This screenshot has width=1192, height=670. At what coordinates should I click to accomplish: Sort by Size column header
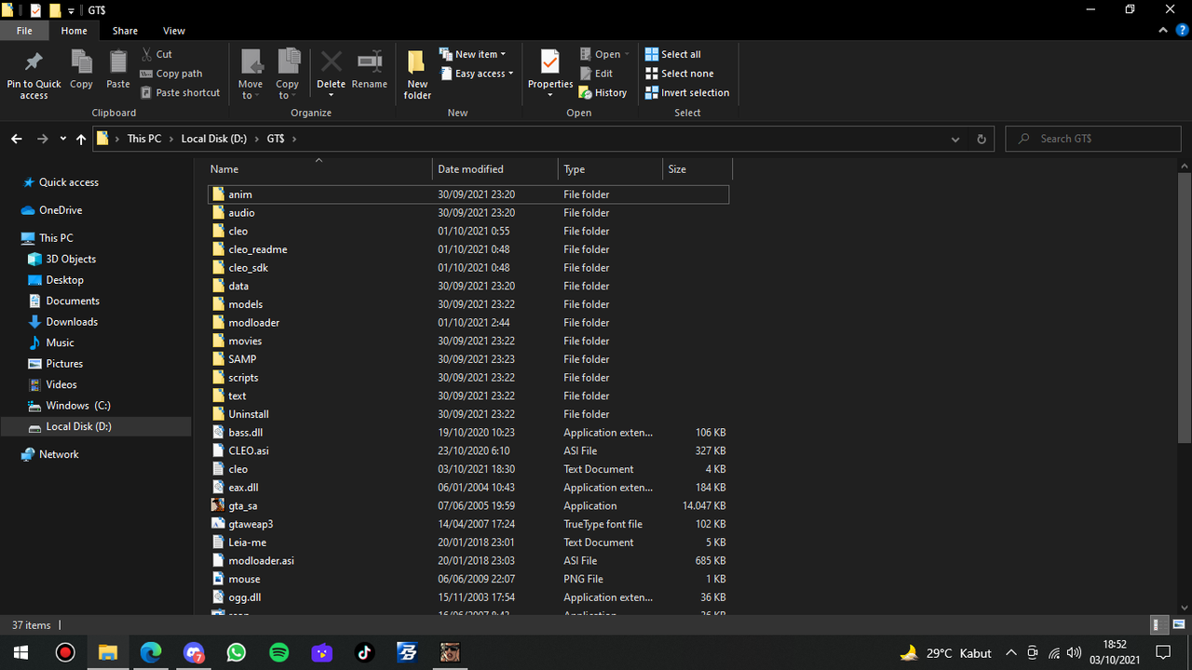(x=698, y=169)
